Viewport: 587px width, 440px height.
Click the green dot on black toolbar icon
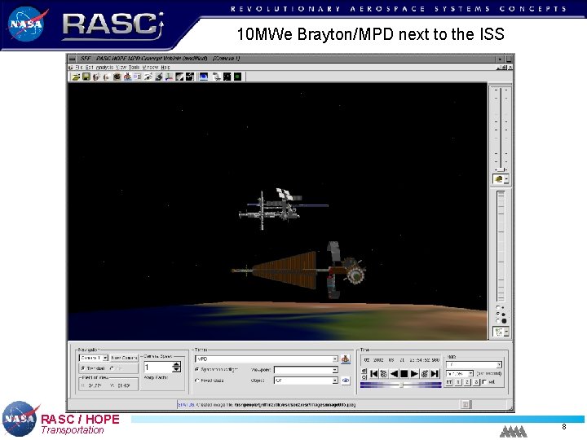[237, 77]
